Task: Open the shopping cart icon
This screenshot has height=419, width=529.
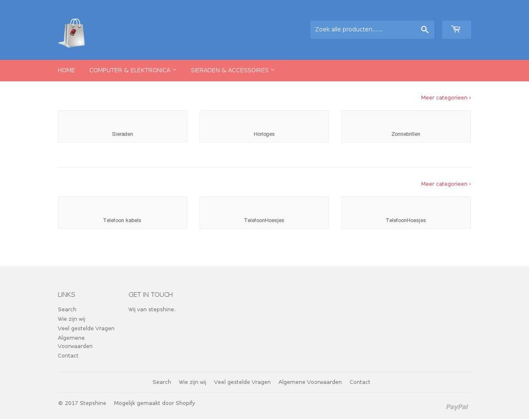Action: [x=456, y=29]
